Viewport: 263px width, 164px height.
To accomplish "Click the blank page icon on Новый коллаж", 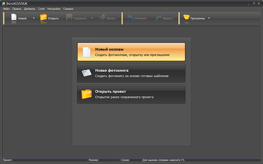I will [x=87, y=52].
